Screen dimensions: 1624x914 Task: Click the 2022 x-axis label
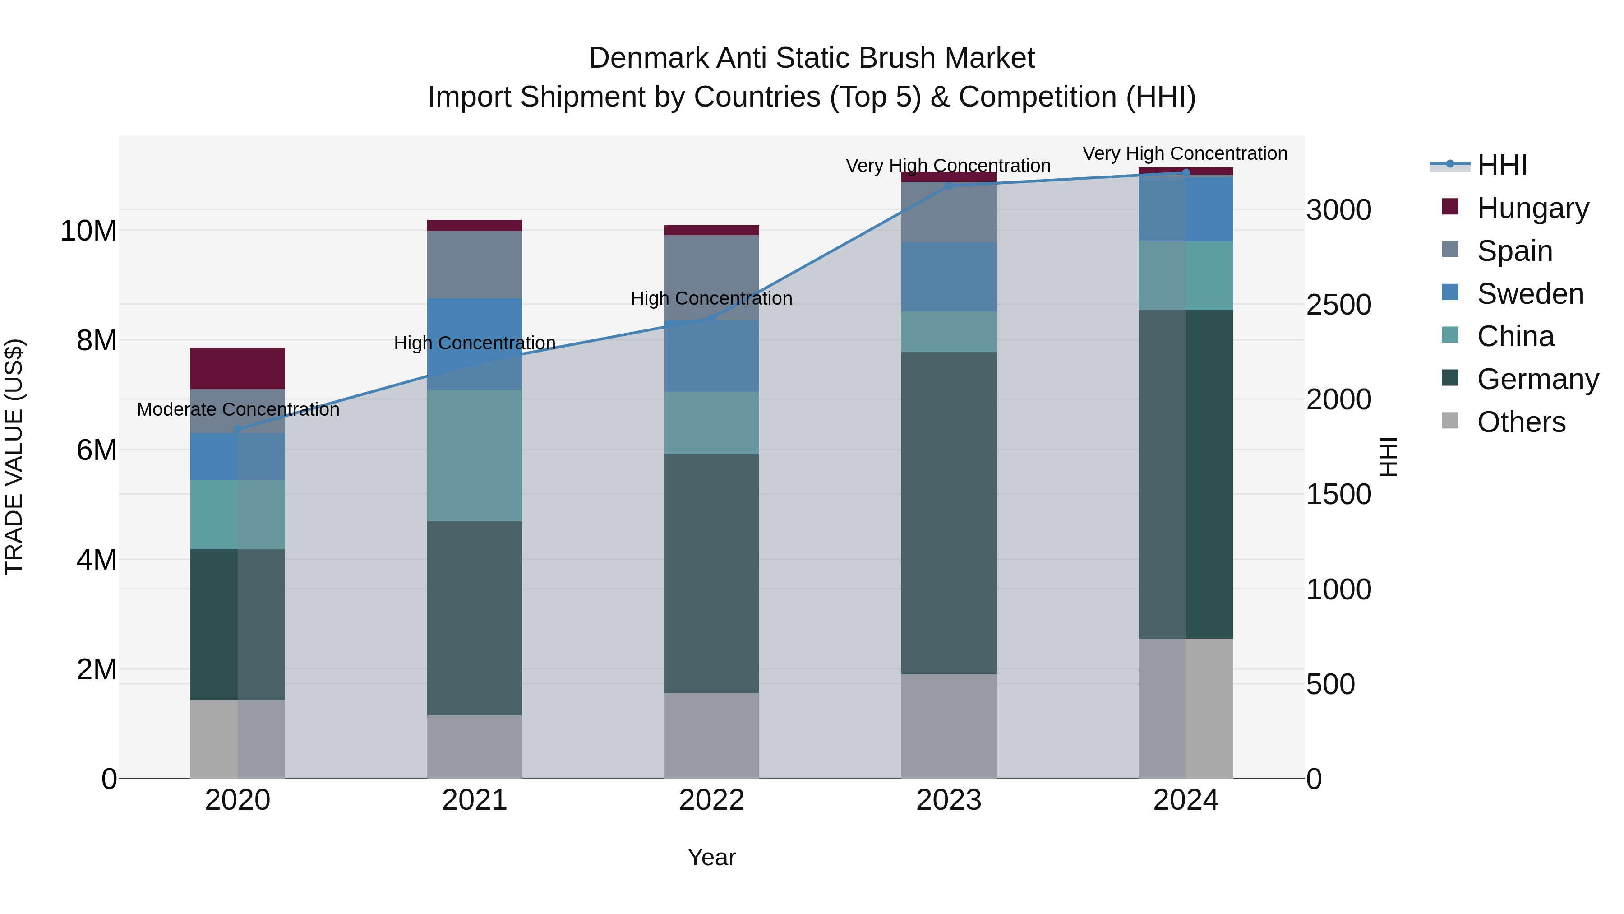pos(712,800)
